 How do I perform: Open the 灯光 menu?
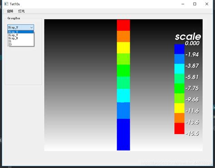(x=21, y=11)
